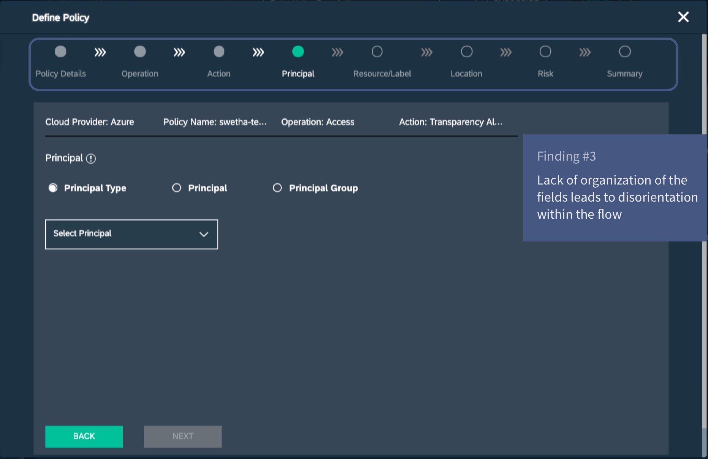The width and height of the screenshot is (708, 459).
Task: Select the Principal radio button
Action: point(177,188)
